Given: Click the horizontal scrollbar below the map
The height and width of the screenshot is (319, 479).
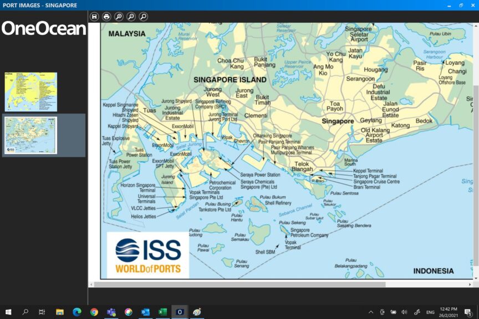Looking at the screenshot, I should (x=240, y=285).
